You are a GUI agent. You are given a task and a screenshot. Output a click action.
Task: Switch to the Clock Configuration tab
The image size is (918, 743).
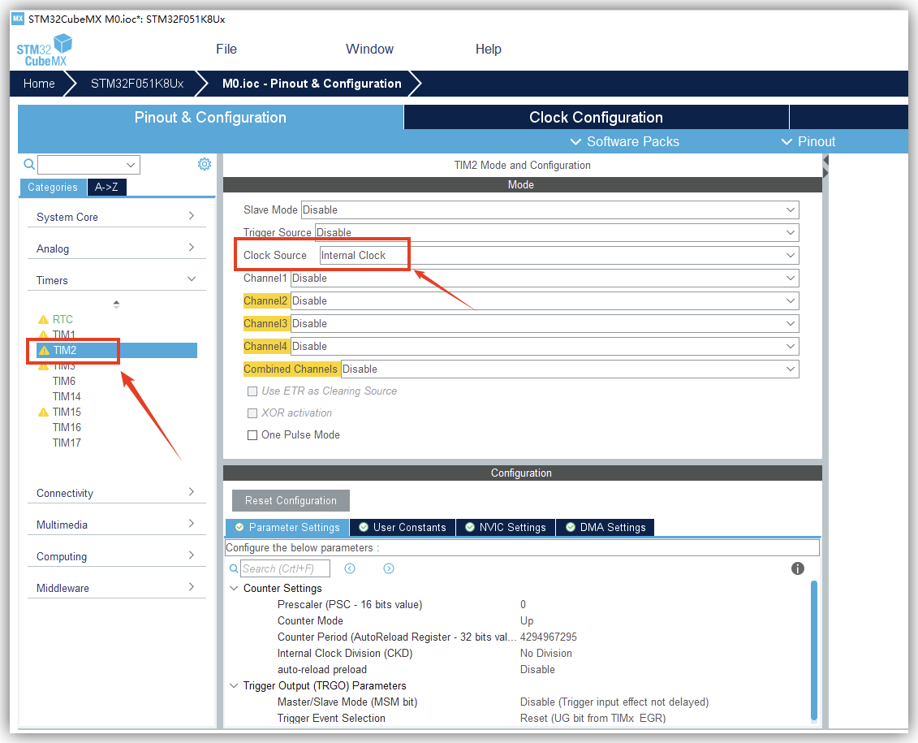coord(596,118)
